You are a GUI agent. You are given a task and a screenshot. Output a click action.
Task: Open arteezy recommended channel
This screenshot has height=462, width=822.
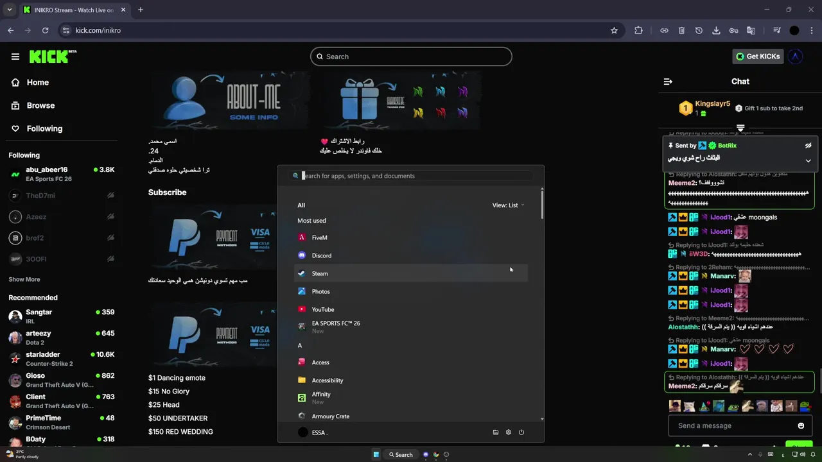click(x=61, y=338)
